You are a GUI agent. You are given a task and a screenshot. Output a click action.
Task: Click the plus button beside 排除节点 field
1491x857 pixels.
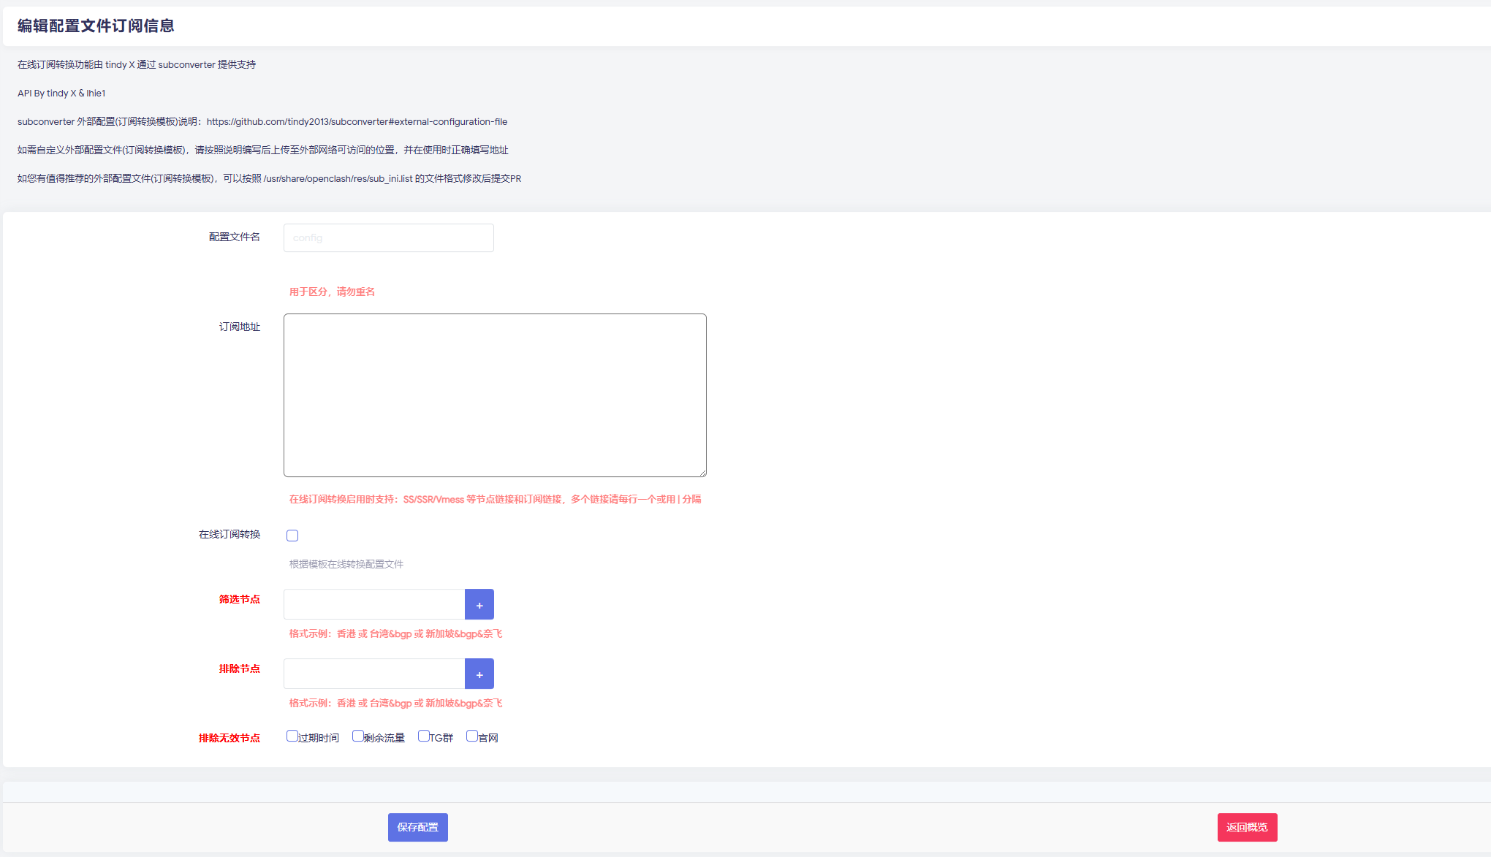pos(479,674)
